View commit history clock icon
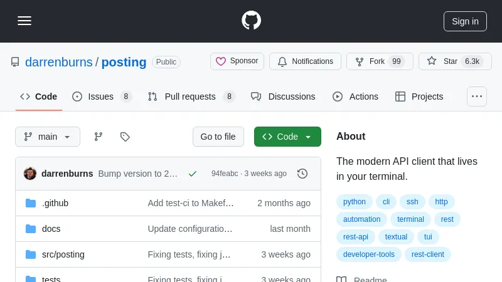Image resolution: width=502 pixels, height=282 pixels. pos(302,174)
